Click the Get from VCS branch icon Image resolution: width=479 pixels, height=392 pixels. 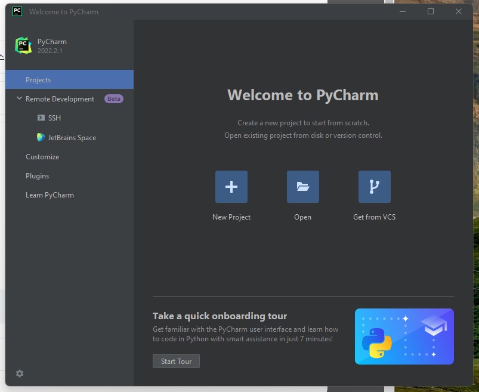pos(374,187)
